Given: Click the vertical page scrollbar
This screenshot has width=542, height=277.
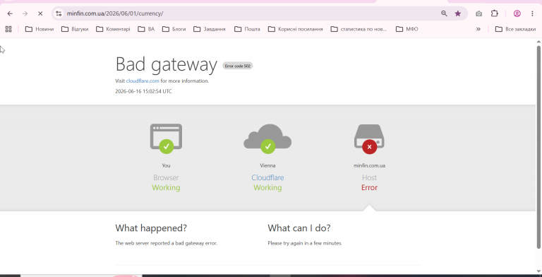Looking at the screenshot, I should (538, 147).
